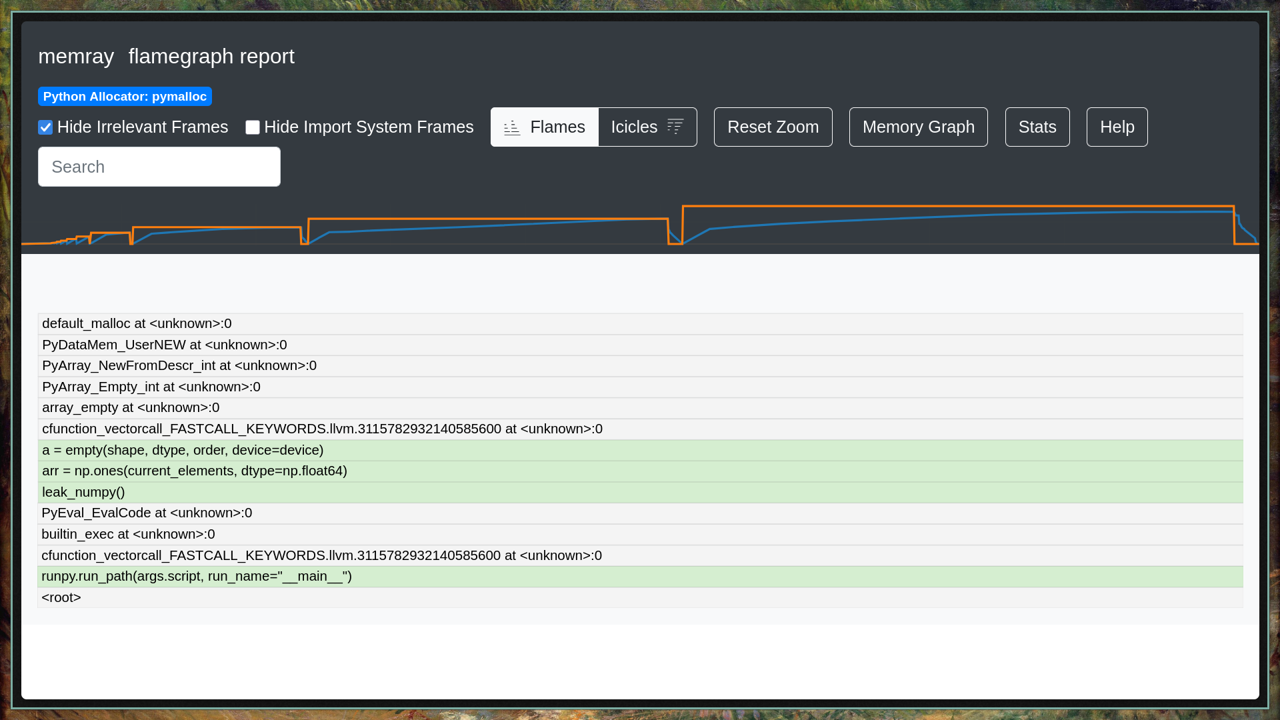
Task: Click the Flames chart icon
Action: click(x=512, y=127)
